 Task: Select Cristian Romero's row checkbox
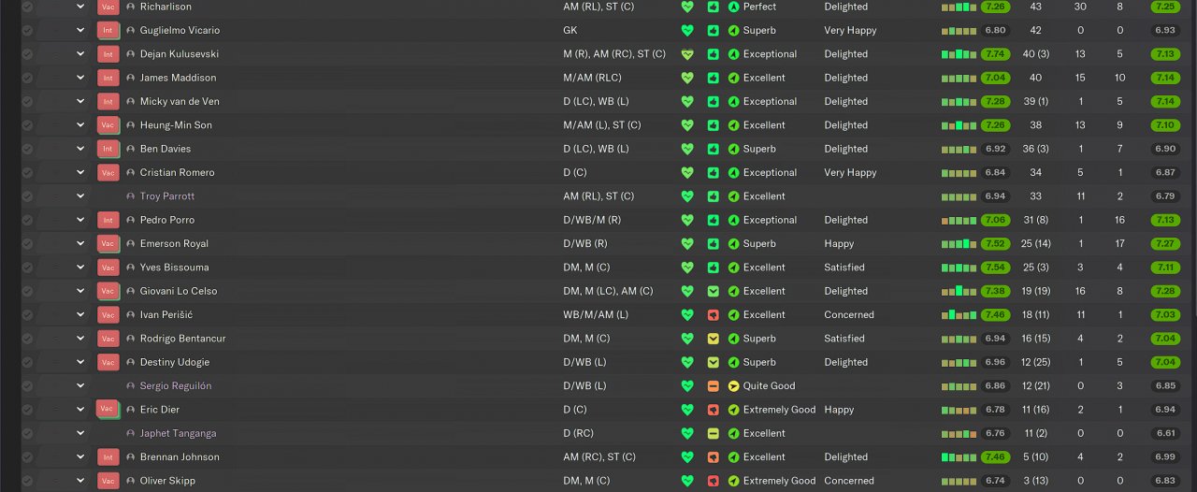(27, 172)
